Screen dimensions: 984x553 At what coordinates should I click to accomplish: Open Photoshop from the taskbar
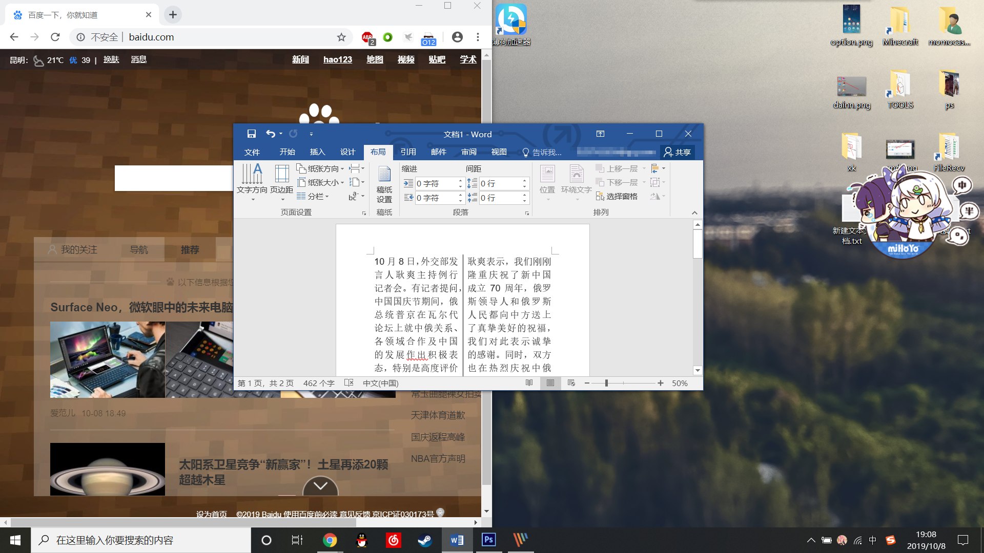(488, 540)
